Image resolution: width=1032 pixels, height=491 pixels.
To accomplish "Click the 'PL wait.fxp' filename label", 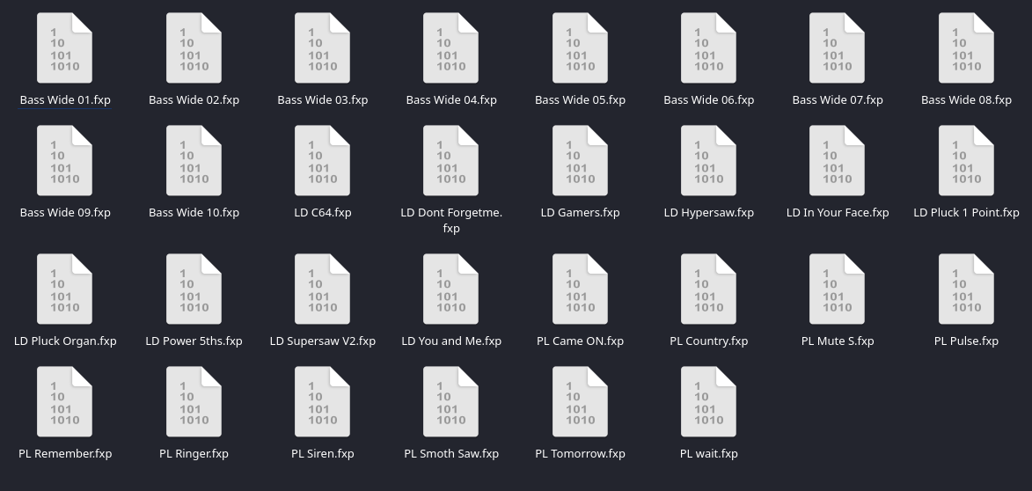I will [708, 453].
